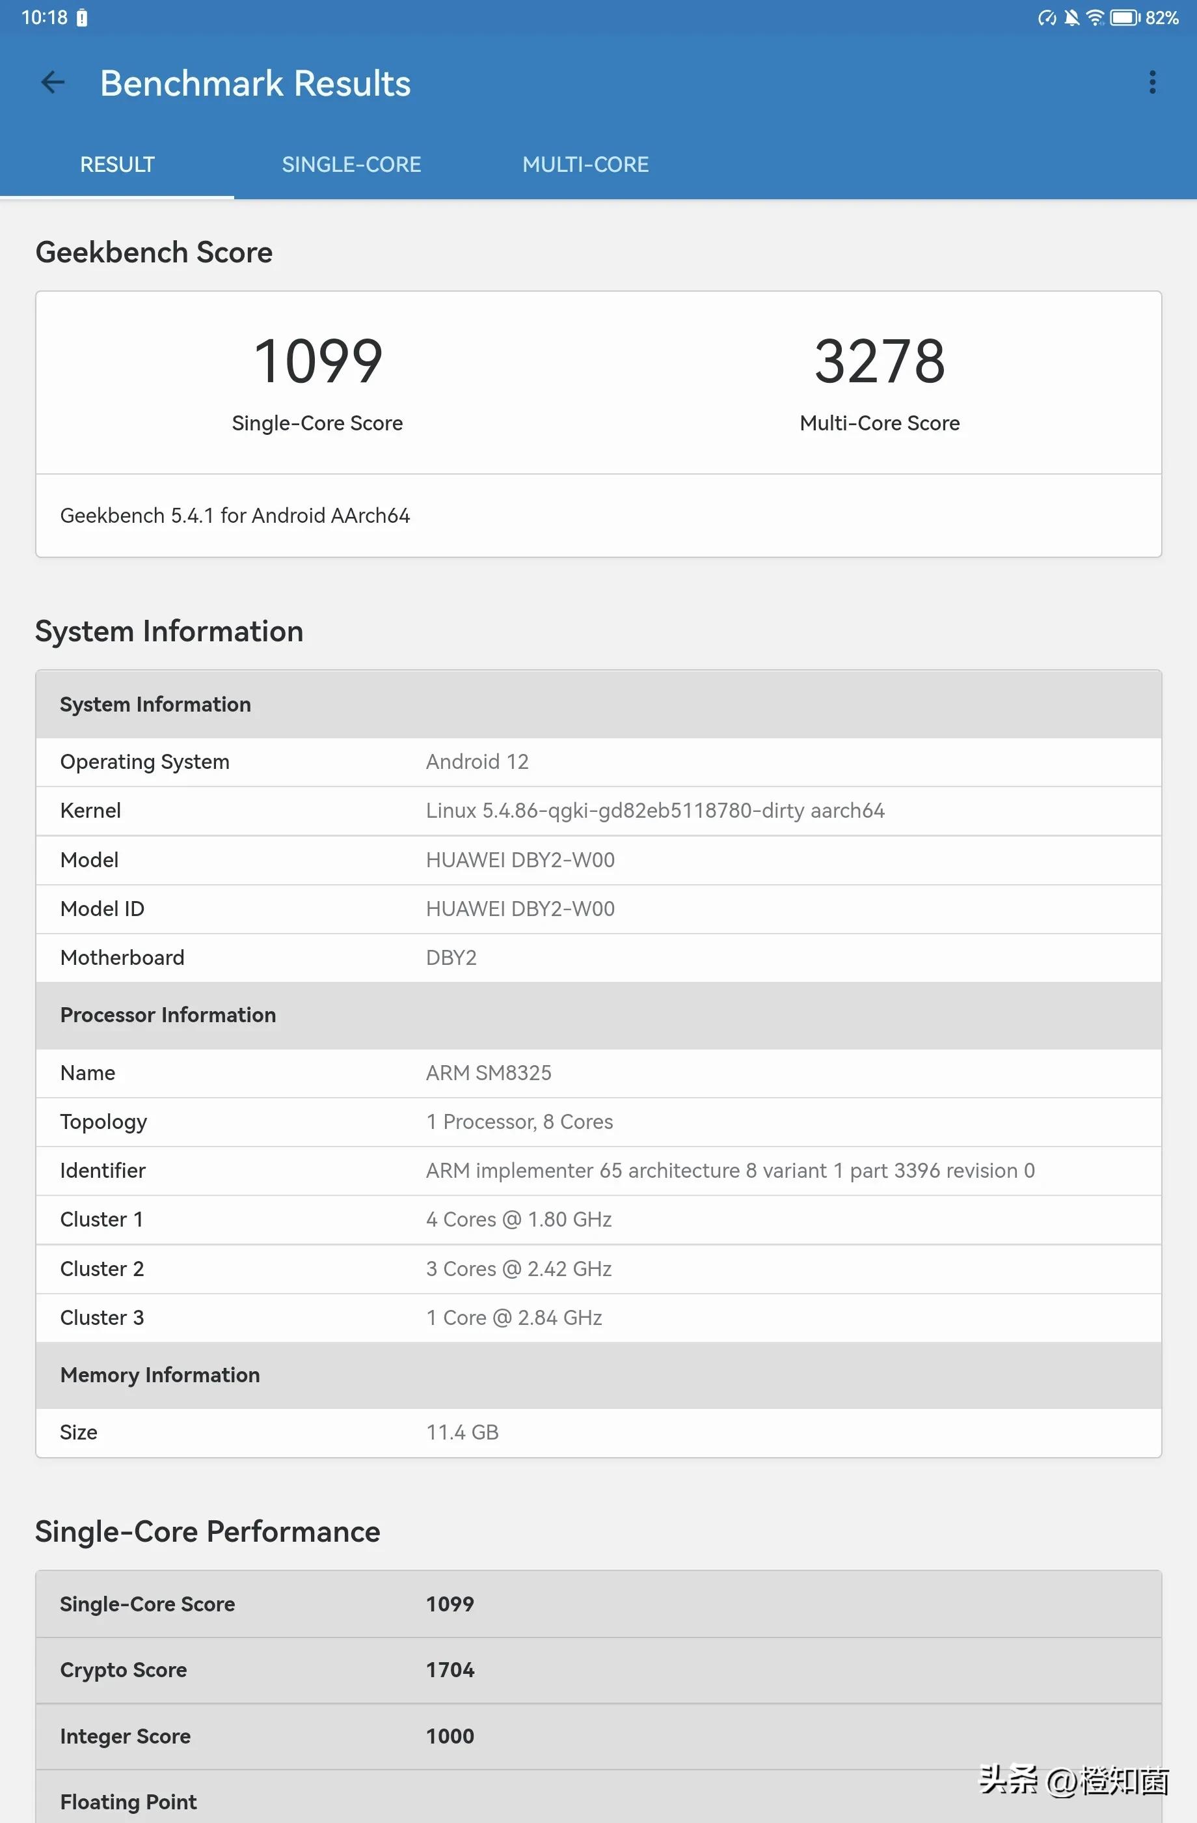
Task: Tap the back arrow icon
Action: coord(53,83)
